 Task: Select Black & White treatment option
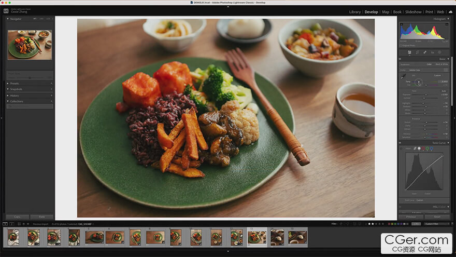click(441, 64)
